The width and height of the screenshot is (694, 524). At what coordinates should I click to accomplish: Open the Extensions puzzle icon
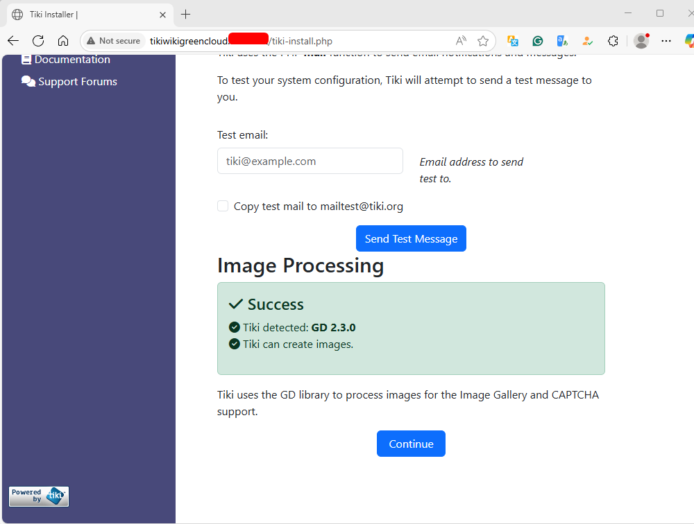(613, 41)
